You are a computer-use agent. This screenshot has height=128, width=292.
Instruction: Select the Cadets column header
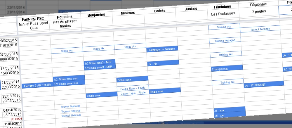pos(160,11)
